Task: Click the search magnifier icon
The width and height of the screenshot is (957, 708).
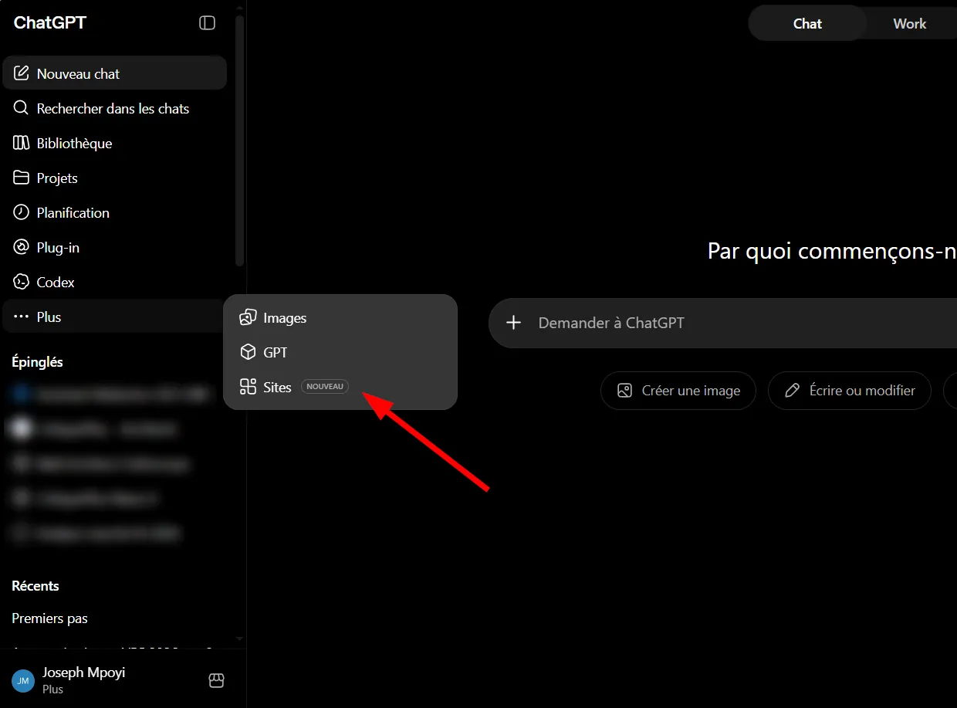Action: (22, 108)
